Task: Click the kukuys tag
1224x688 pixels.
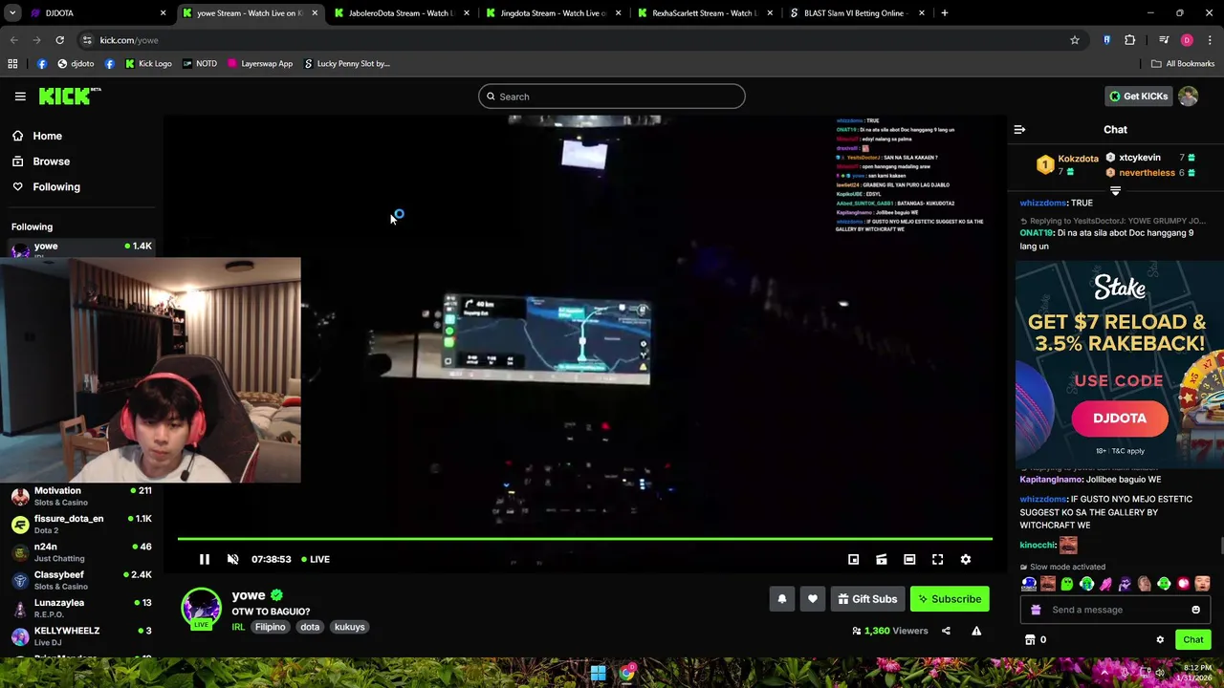Action: (350, 627)
